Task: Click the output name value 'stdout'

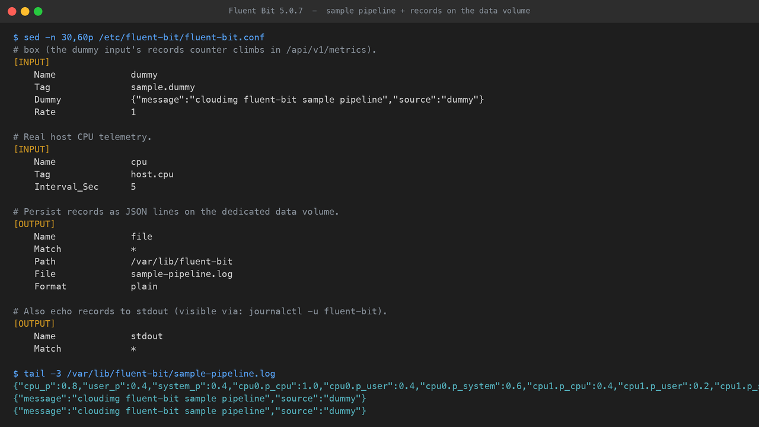Action: point(147,336)
